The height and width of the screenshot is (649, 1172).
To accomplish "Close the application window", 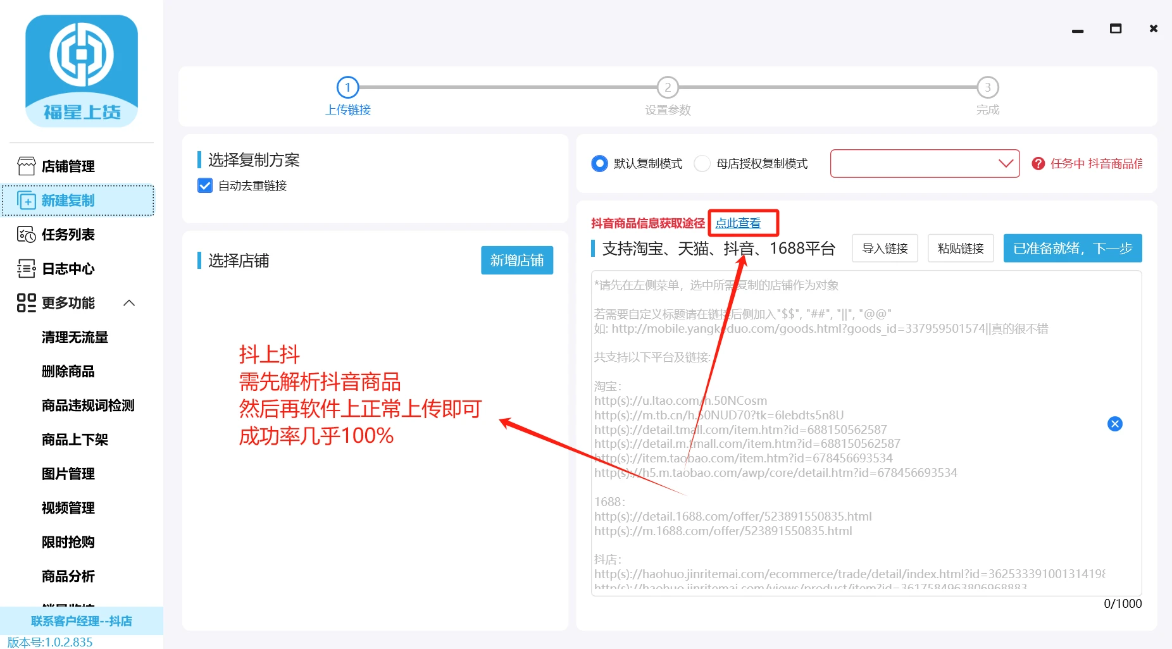I will [1154, 29].
